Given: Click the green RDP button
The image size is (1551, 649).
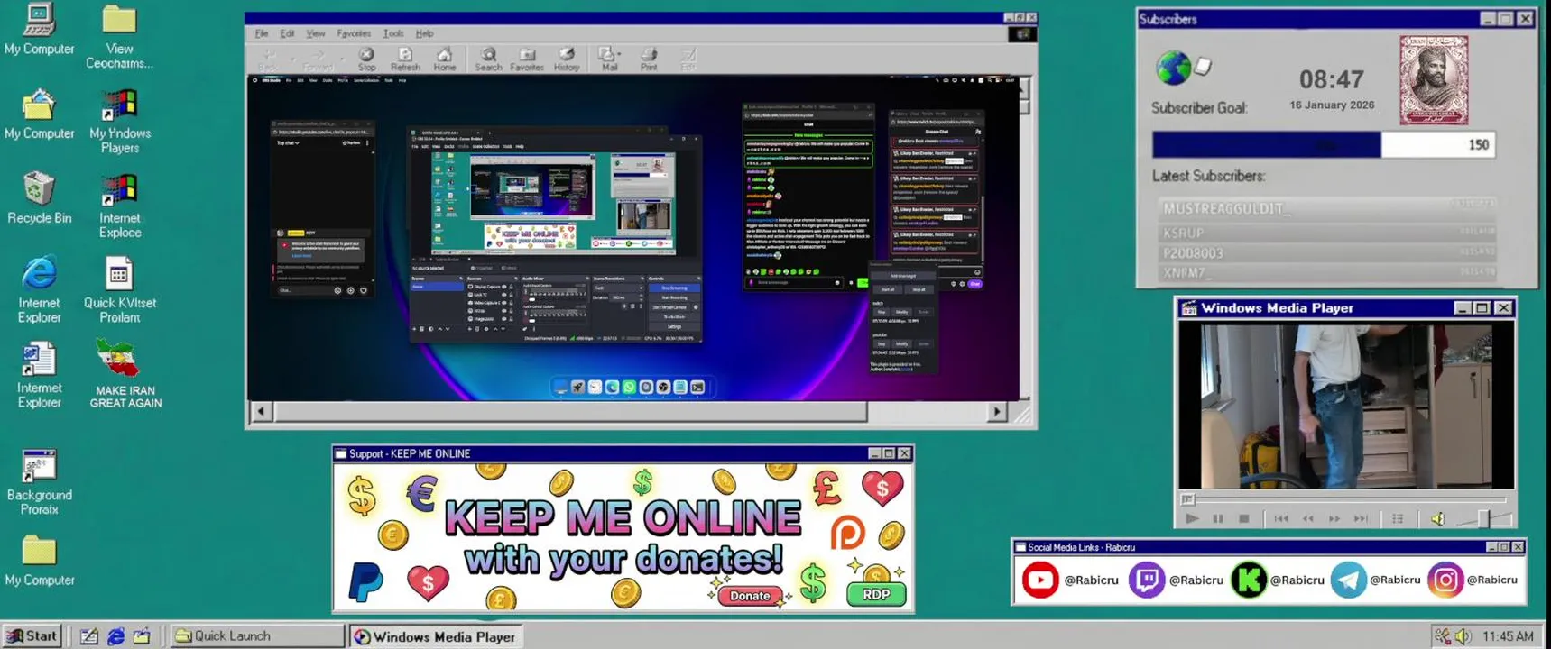Looking at the screenshot, I should point(876,594).
